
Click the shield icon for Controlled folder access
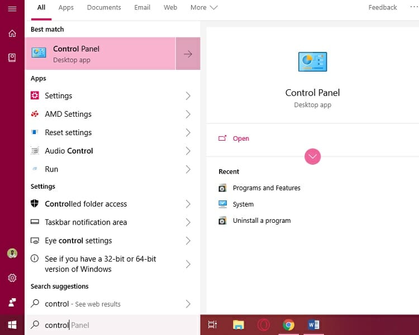point(35,203)
